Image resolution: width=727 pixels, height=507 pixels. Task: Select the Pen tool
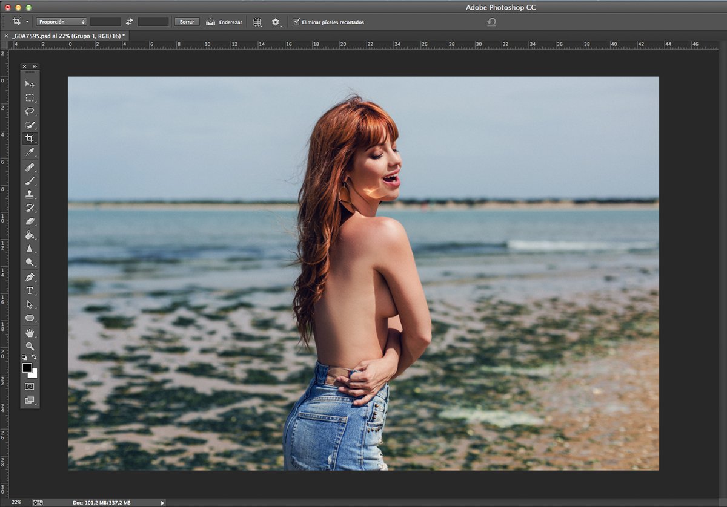tap(30, 277)
